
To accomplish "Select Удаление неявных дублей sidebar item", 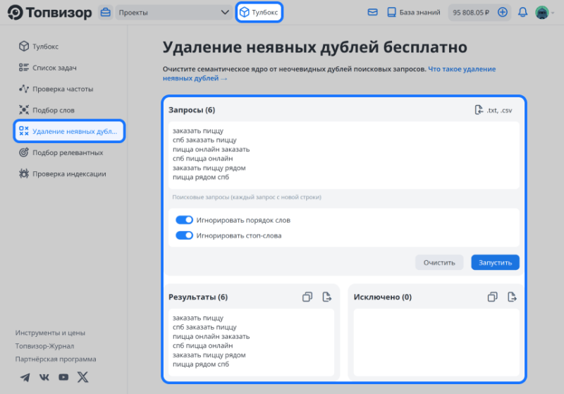I will [x=69, y=131].
